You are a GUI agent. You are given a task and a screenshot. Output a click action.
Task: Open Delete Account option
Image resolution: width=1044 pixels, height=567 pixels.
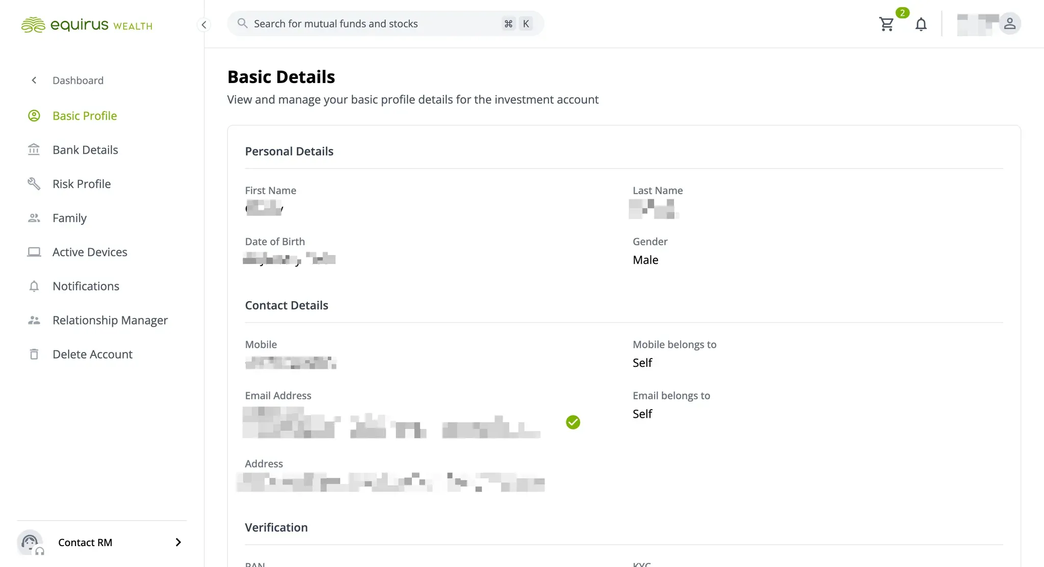coord(92,354)
